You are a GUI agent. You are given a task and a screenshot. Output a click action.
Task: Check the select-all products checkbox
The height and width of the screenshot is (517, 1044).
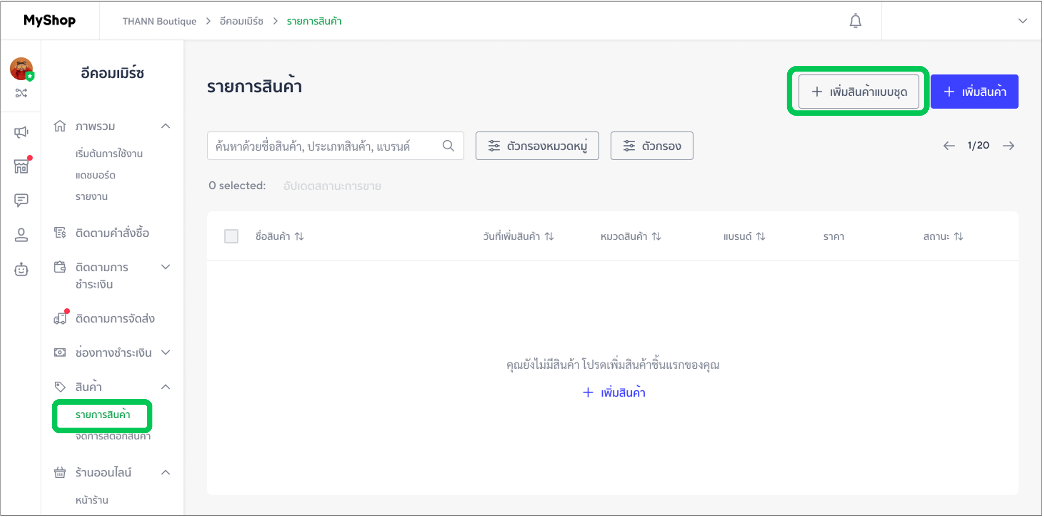231,236
